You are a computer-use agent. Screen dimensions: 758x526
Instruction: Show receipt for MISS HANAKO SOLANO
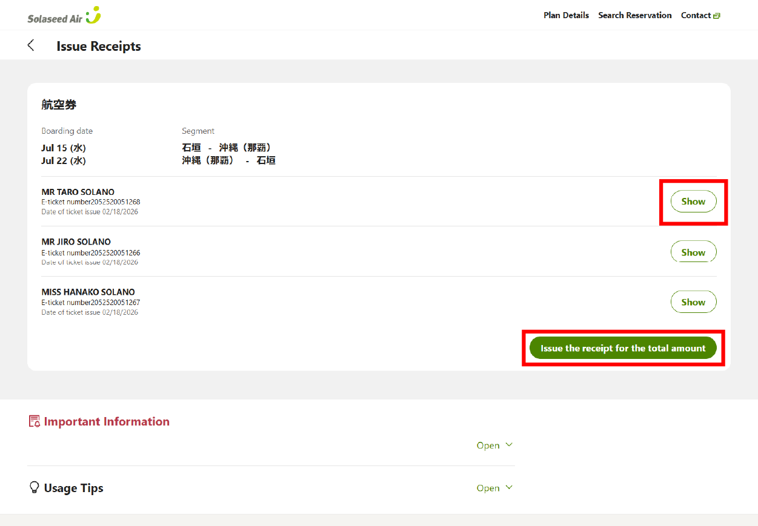[x=693, y=302]
